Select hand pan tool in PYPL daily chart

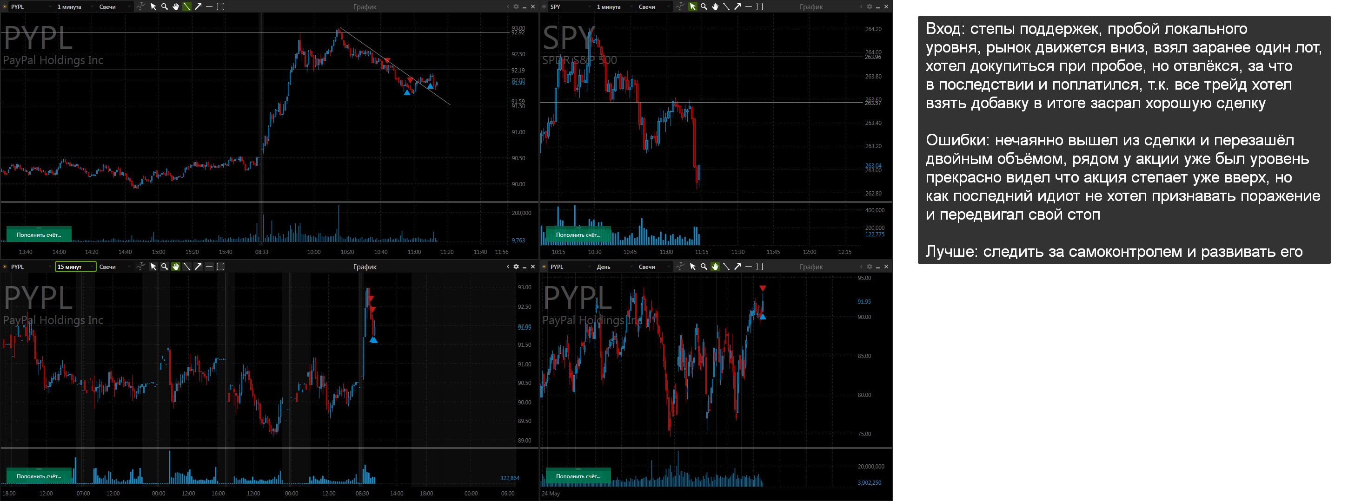click(715, 267)
